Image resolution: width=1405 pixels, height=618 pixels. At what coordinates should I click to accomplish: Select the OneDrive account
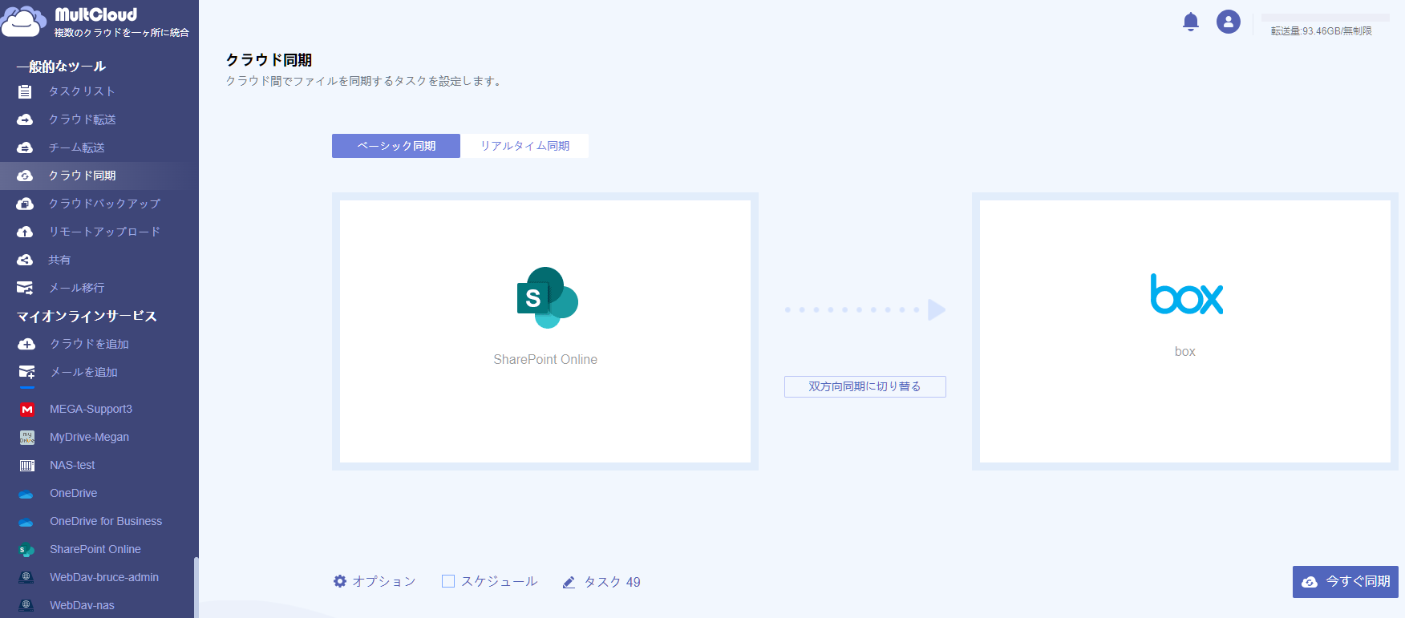pyautogui.click(x=74, y=493)
